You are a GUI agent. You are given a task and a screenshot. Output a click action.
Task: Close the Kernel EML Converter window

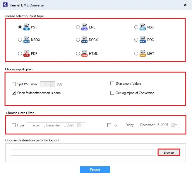[x=185, y=5]
